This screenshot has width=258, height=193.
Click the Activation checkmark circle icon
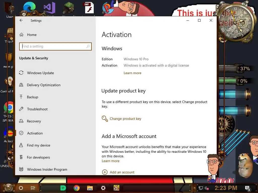coord(21,133)
